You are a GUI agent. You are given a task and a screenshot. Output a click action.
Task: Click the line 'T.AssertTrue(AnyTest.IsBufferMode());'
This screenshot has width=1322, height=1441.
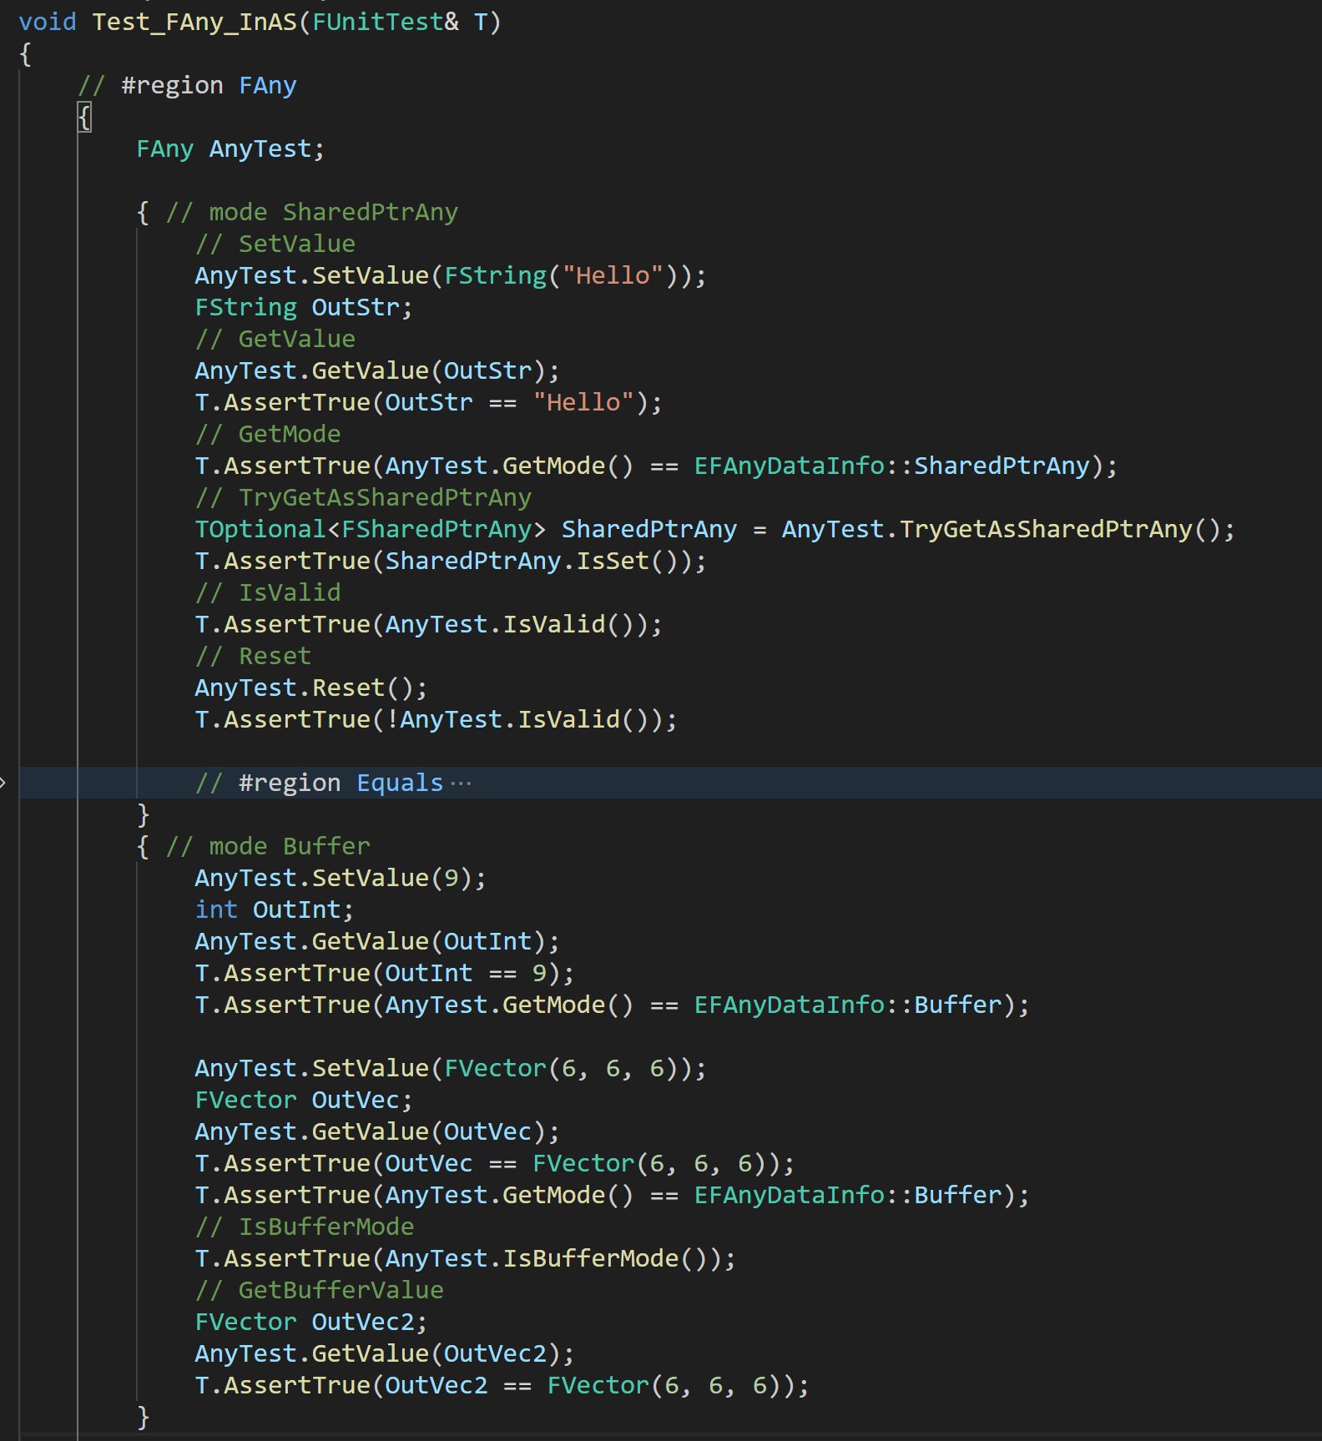click(466, 1258)
